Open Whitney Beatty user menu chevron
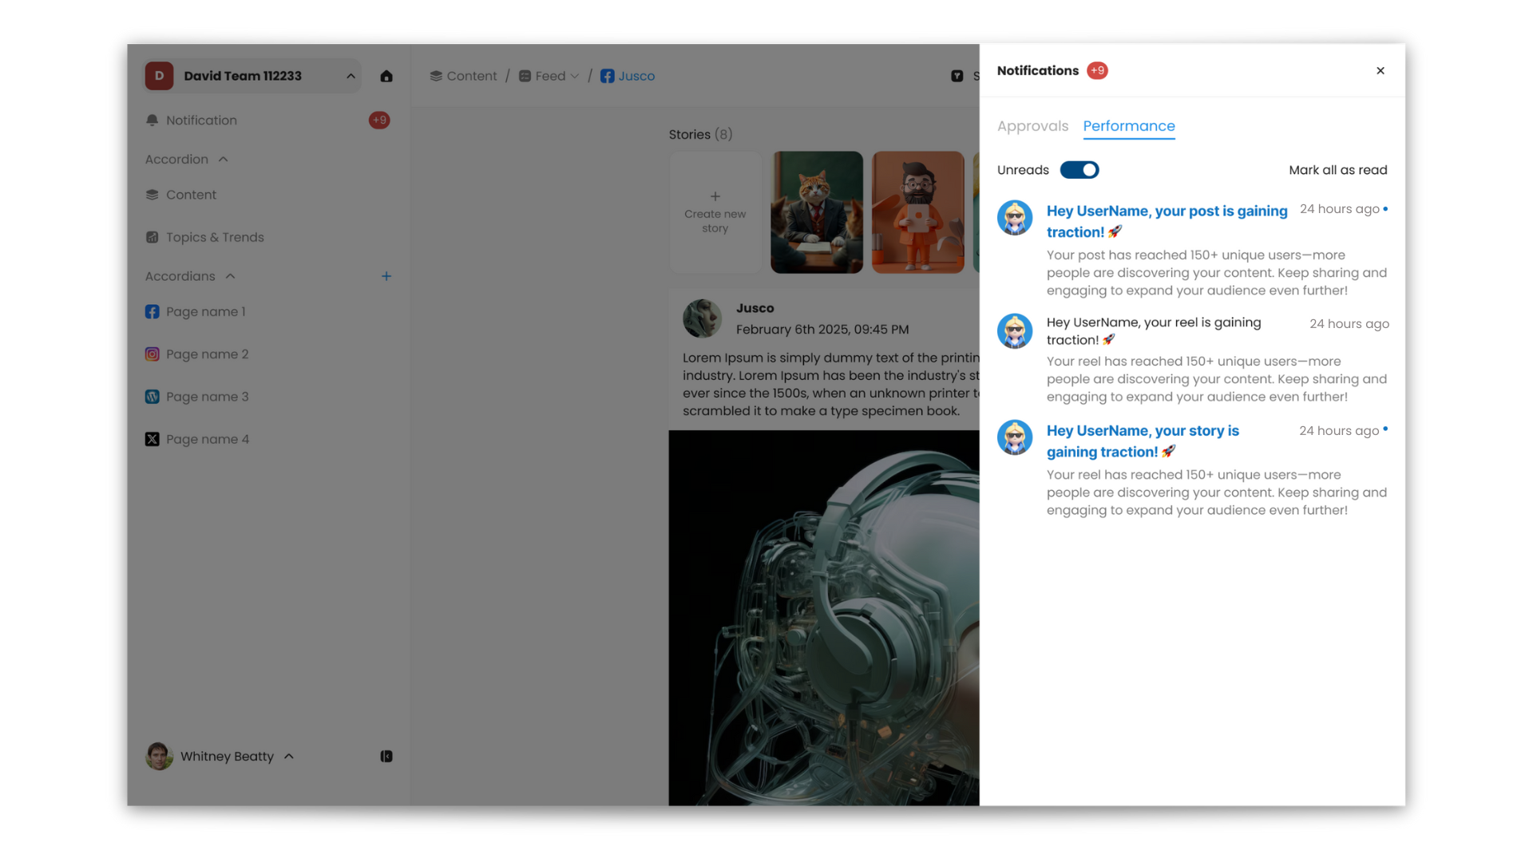Image resolution: width=1533 pixels, height=862 pixels. [x=289, y=756]
